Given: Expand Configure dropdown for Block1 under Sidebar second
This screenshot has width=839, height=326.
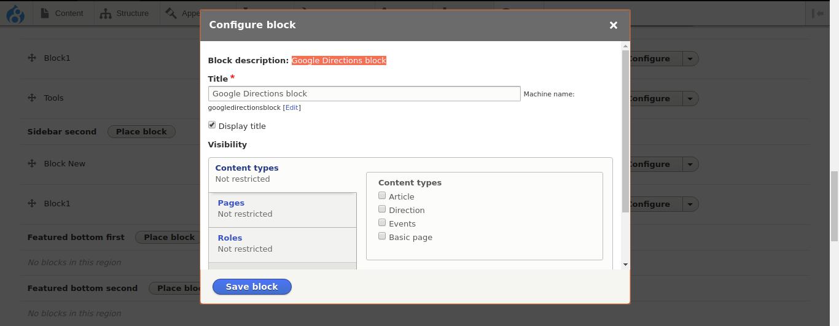Looking at the screenshot, I should point(690,204).
